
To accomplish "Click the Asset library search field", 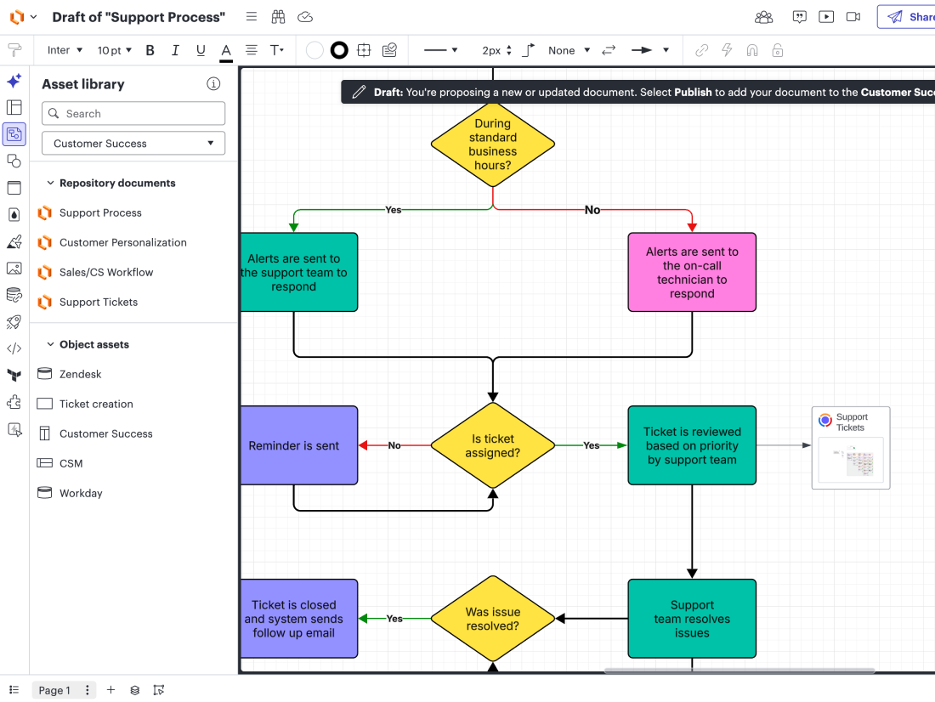I will coord(133,113).
